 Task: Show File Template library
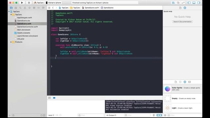point(176,82)
